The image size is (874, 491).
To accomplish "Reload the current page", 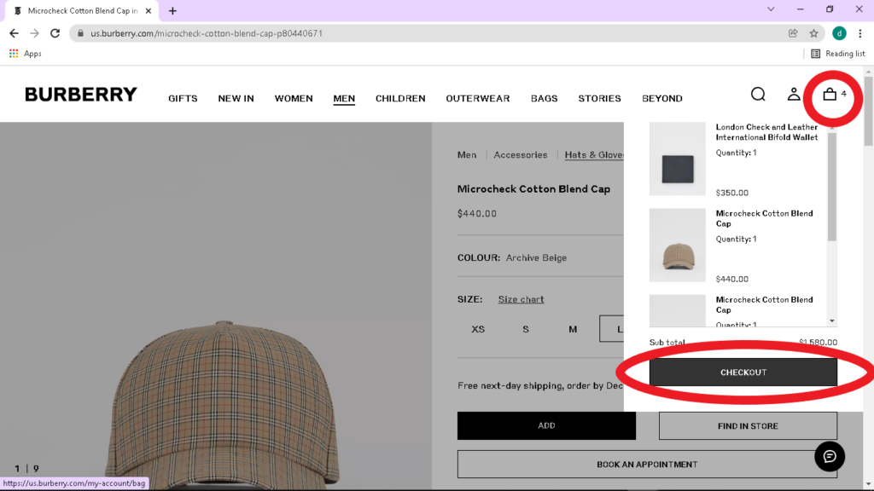I will coord(55,33).
